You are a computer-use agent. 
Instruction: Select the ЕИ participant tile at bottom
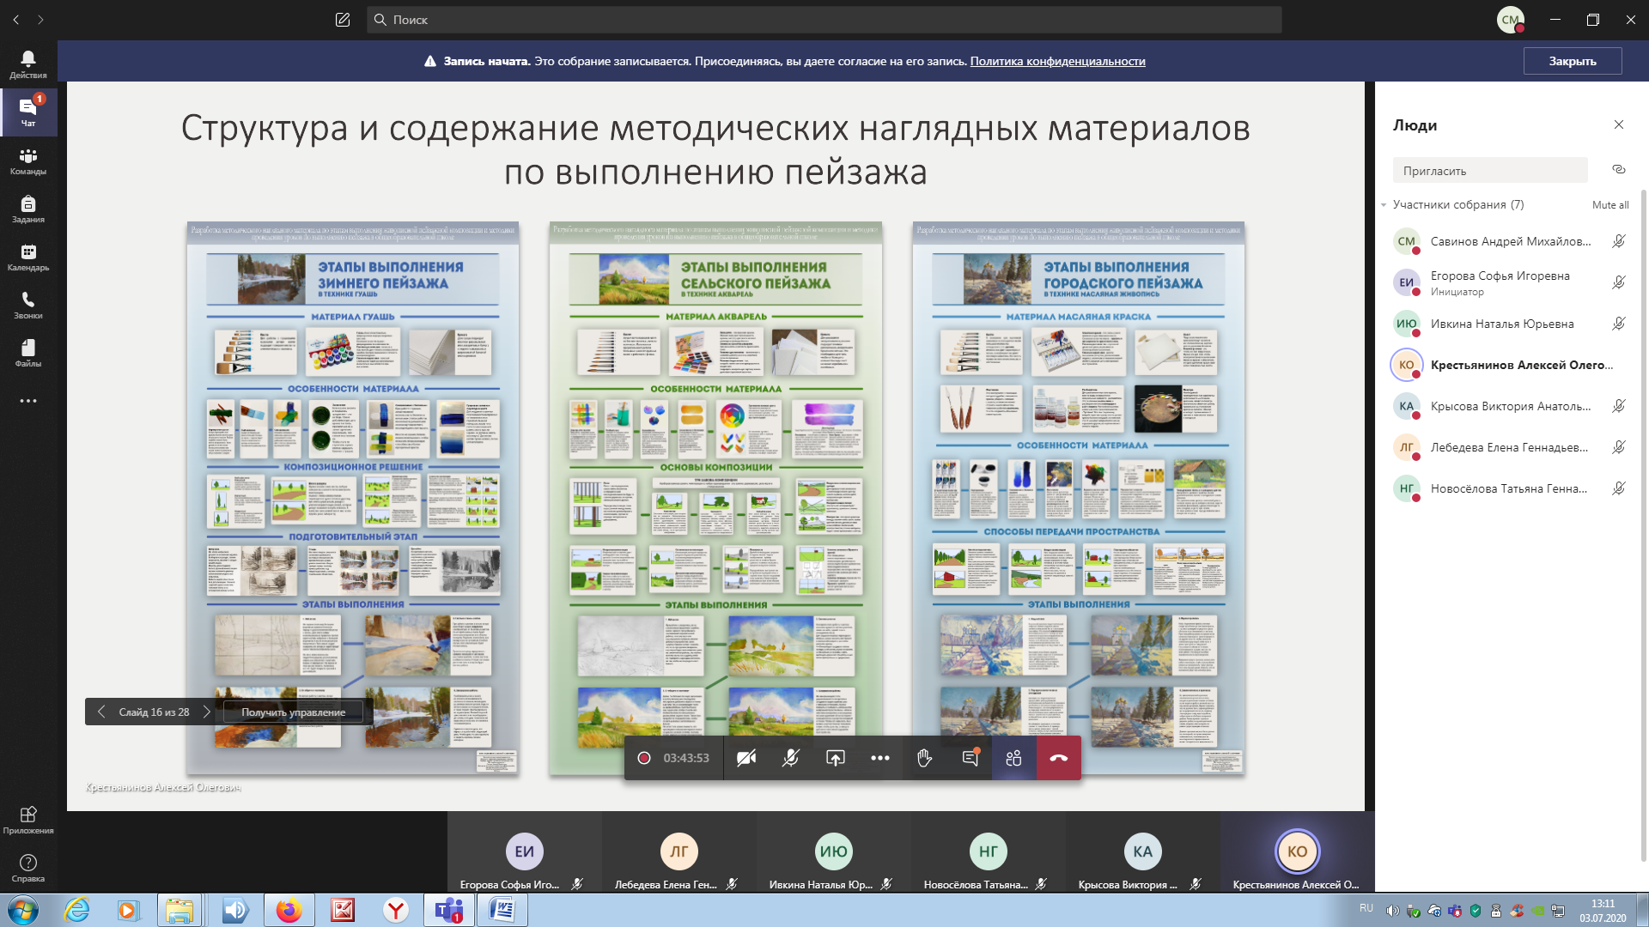tap(525, 852)
